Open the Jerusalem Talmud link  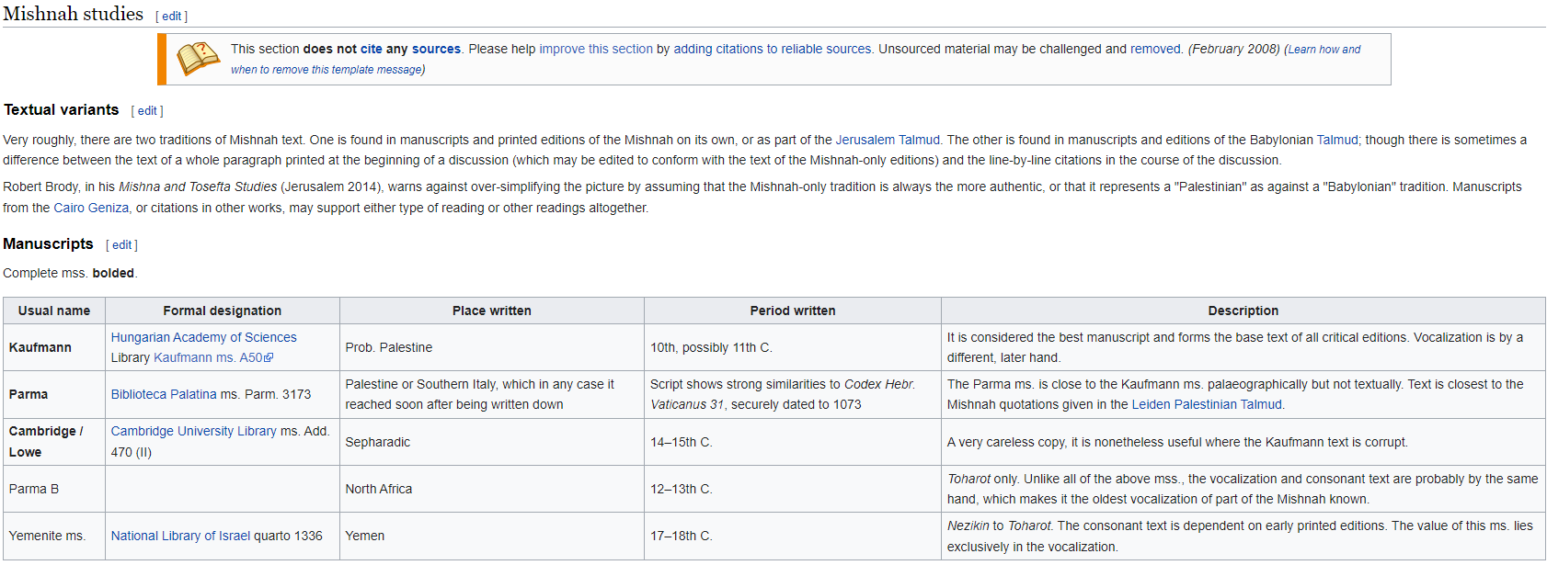[888, 141]
